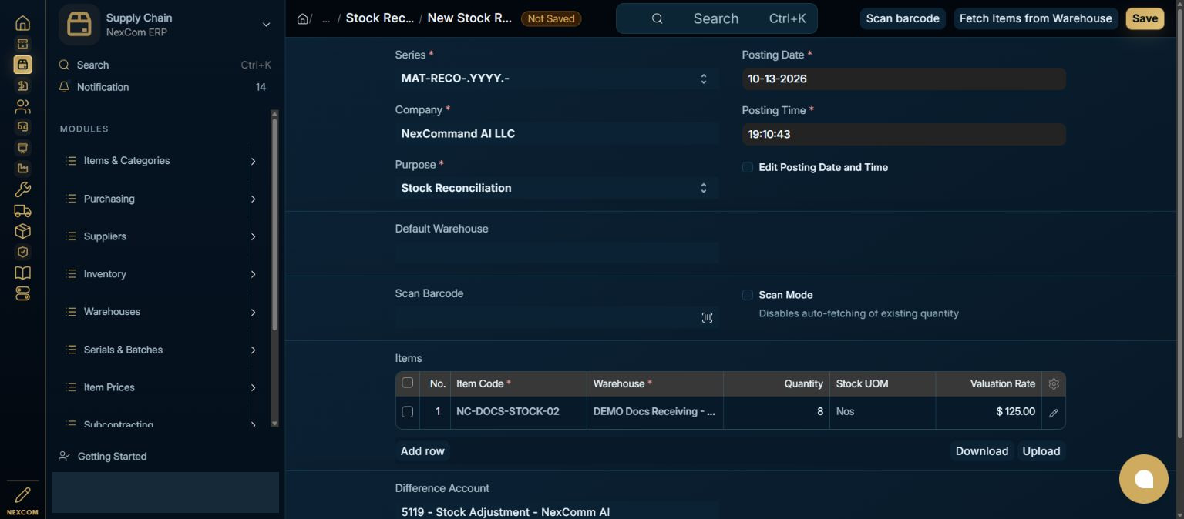Click the Getting Started user-check icon
The width and height of the screenshot is (1184, 519).
point(65,457)
